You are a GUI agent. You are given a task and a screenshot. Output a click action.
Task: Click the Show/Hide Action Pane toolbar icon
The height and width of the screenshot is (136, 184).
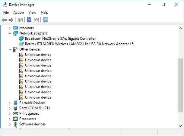point(36,20)
